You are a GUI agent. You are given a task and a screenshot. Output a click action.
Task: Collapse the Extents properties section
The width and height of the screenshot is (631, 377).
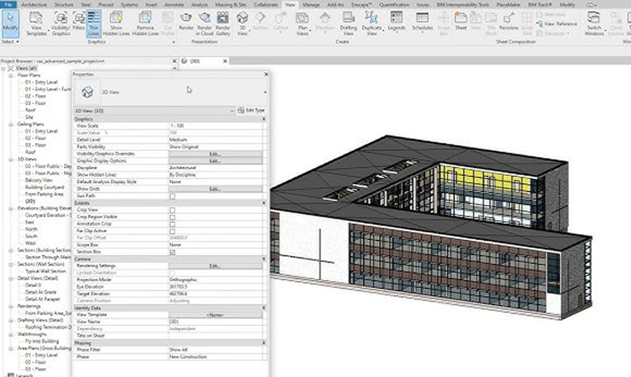pos(264,202)
